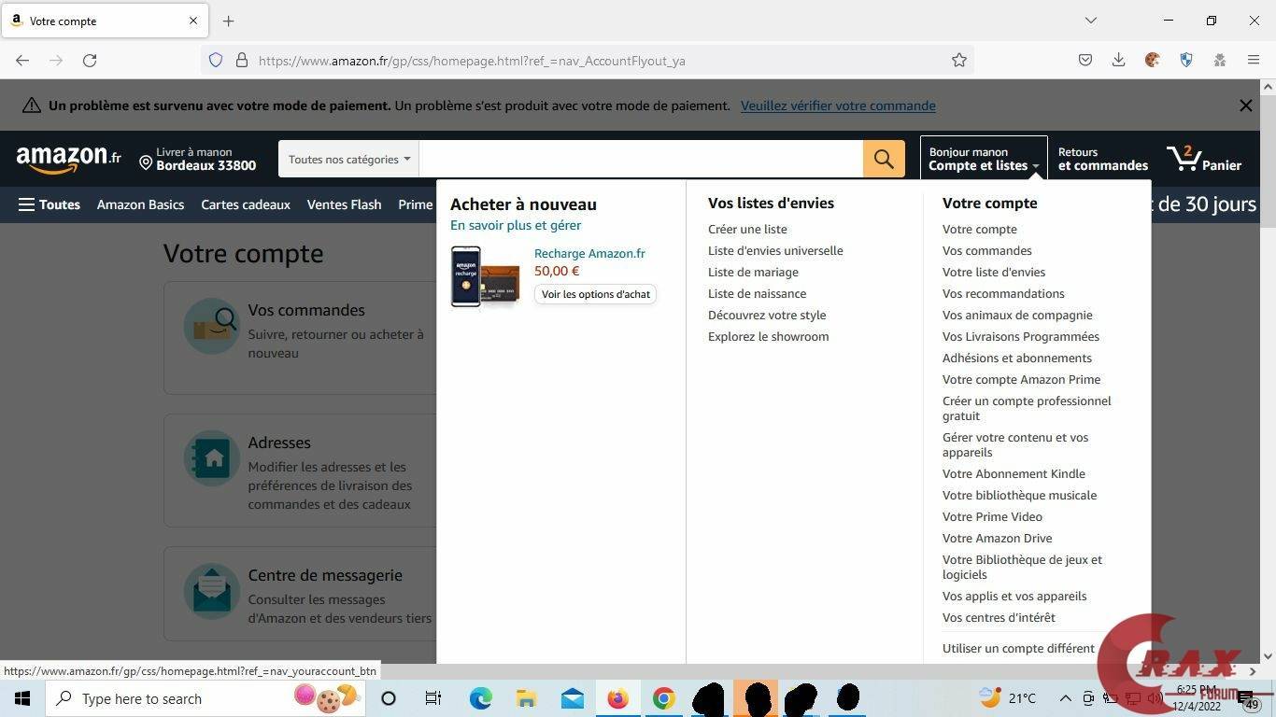Click the Adresses account card
Screen dimensions: 1276x717
(x=300, y=471)
